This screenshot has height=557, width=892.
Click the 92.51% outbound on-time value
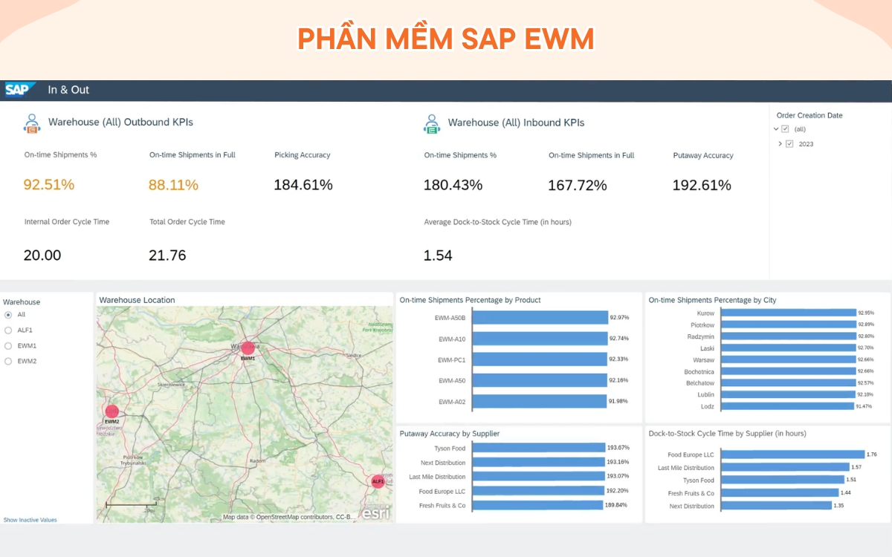[49, 185]
